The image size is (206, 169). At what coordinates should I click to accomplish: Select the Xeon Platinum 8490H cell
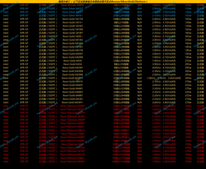(73, 162)
